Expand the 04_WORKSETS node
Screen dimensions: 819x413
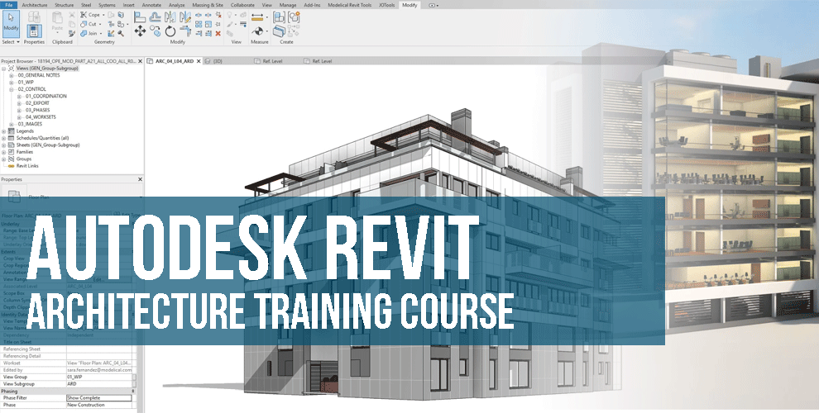coord(19,117)
